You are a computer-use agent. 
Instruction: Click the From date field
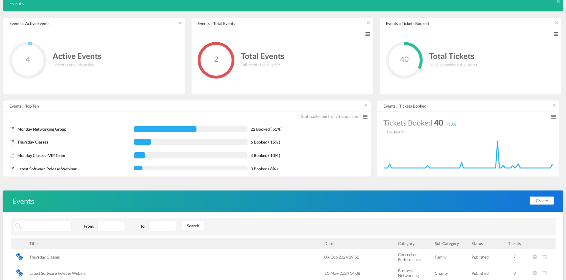tap(111, 226)
